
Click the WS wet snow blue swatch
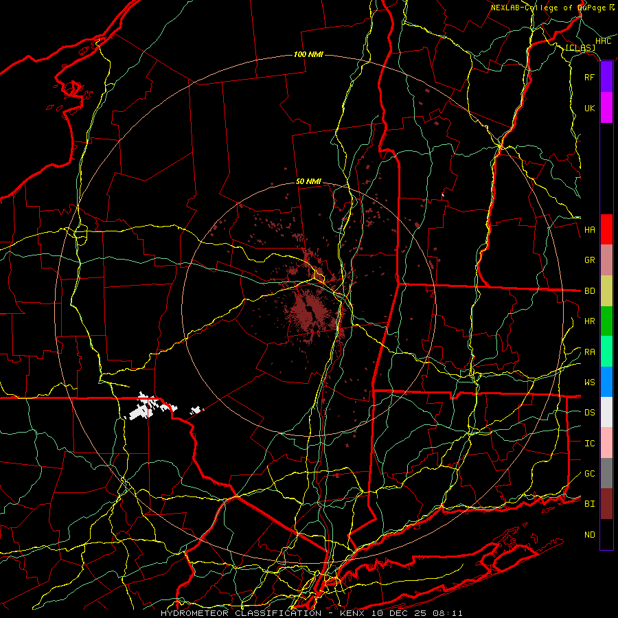606,382
